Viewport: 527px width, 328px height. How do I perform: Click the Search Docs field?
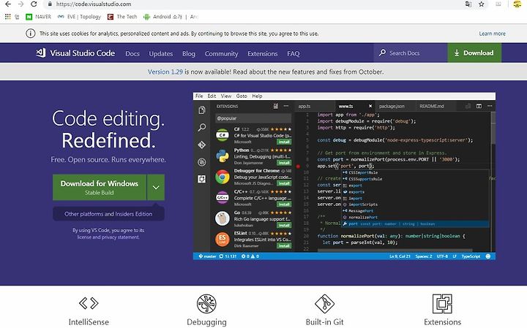coord(411,53)
